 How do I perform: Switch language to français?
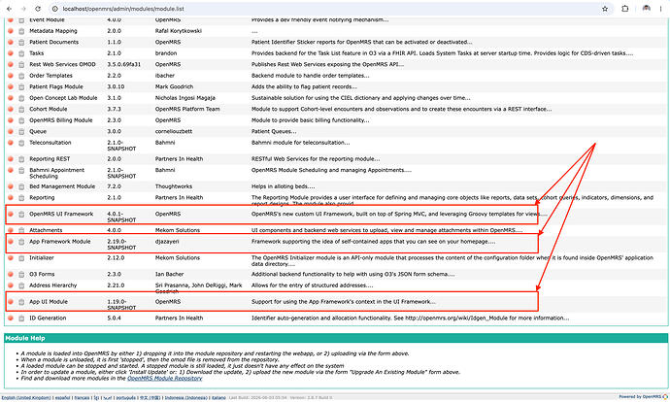pyautogui.click(x=82, y=398)
